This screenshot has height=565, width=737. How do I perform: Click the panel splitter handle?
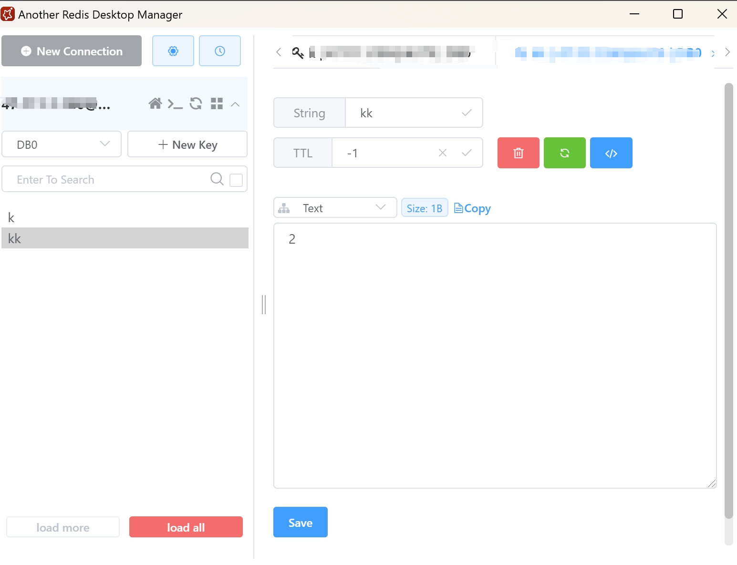pyautogui.click(x=264, y=305)
